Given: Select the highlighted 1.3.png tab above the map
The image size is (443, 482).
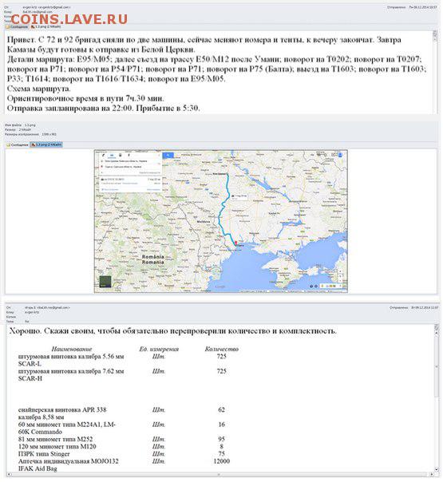Looking at the screenshot, I should (x=46, y=144).
